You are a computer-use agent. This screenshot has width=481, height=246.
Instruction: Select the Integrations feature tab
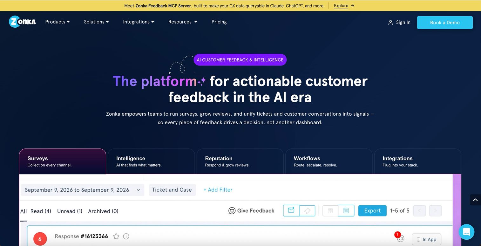tap(417, 161)
